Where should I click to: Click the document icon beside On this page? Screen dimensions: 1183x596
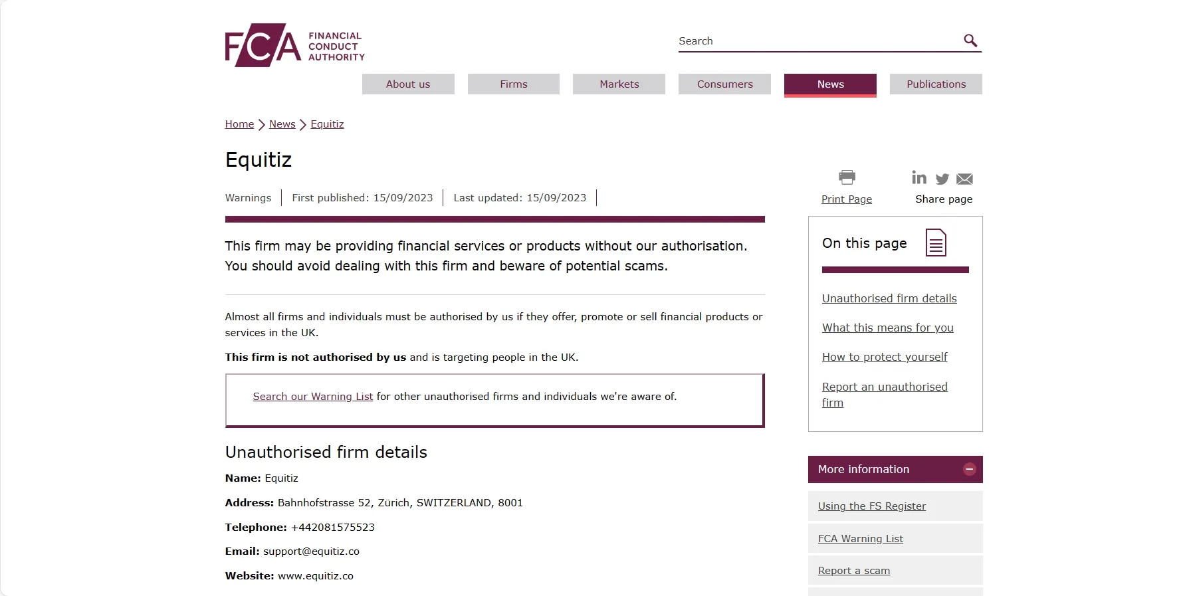936,243
